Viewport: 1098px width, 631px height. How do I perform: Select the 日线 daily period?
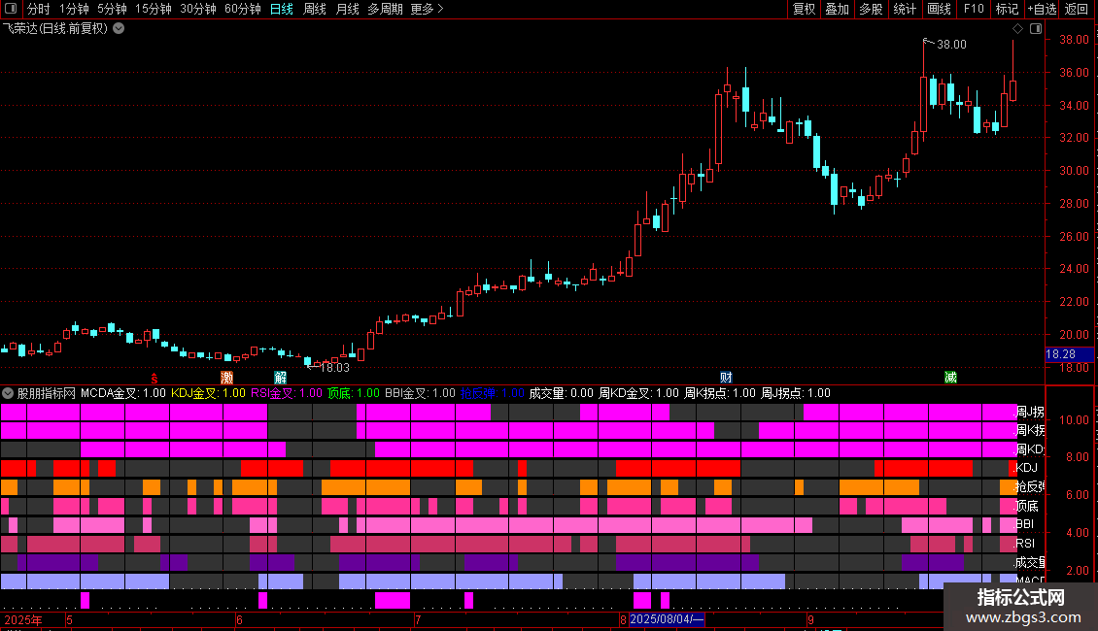click(x=282, y=9)
